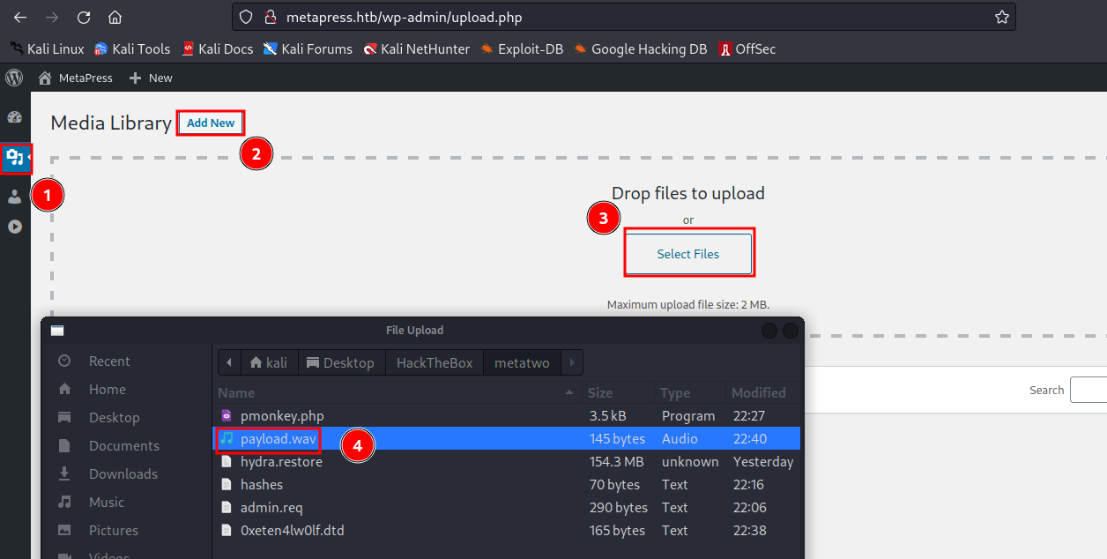Open Downloads in file dialog sidebar
1107x559 pixels.
[123, 474]
